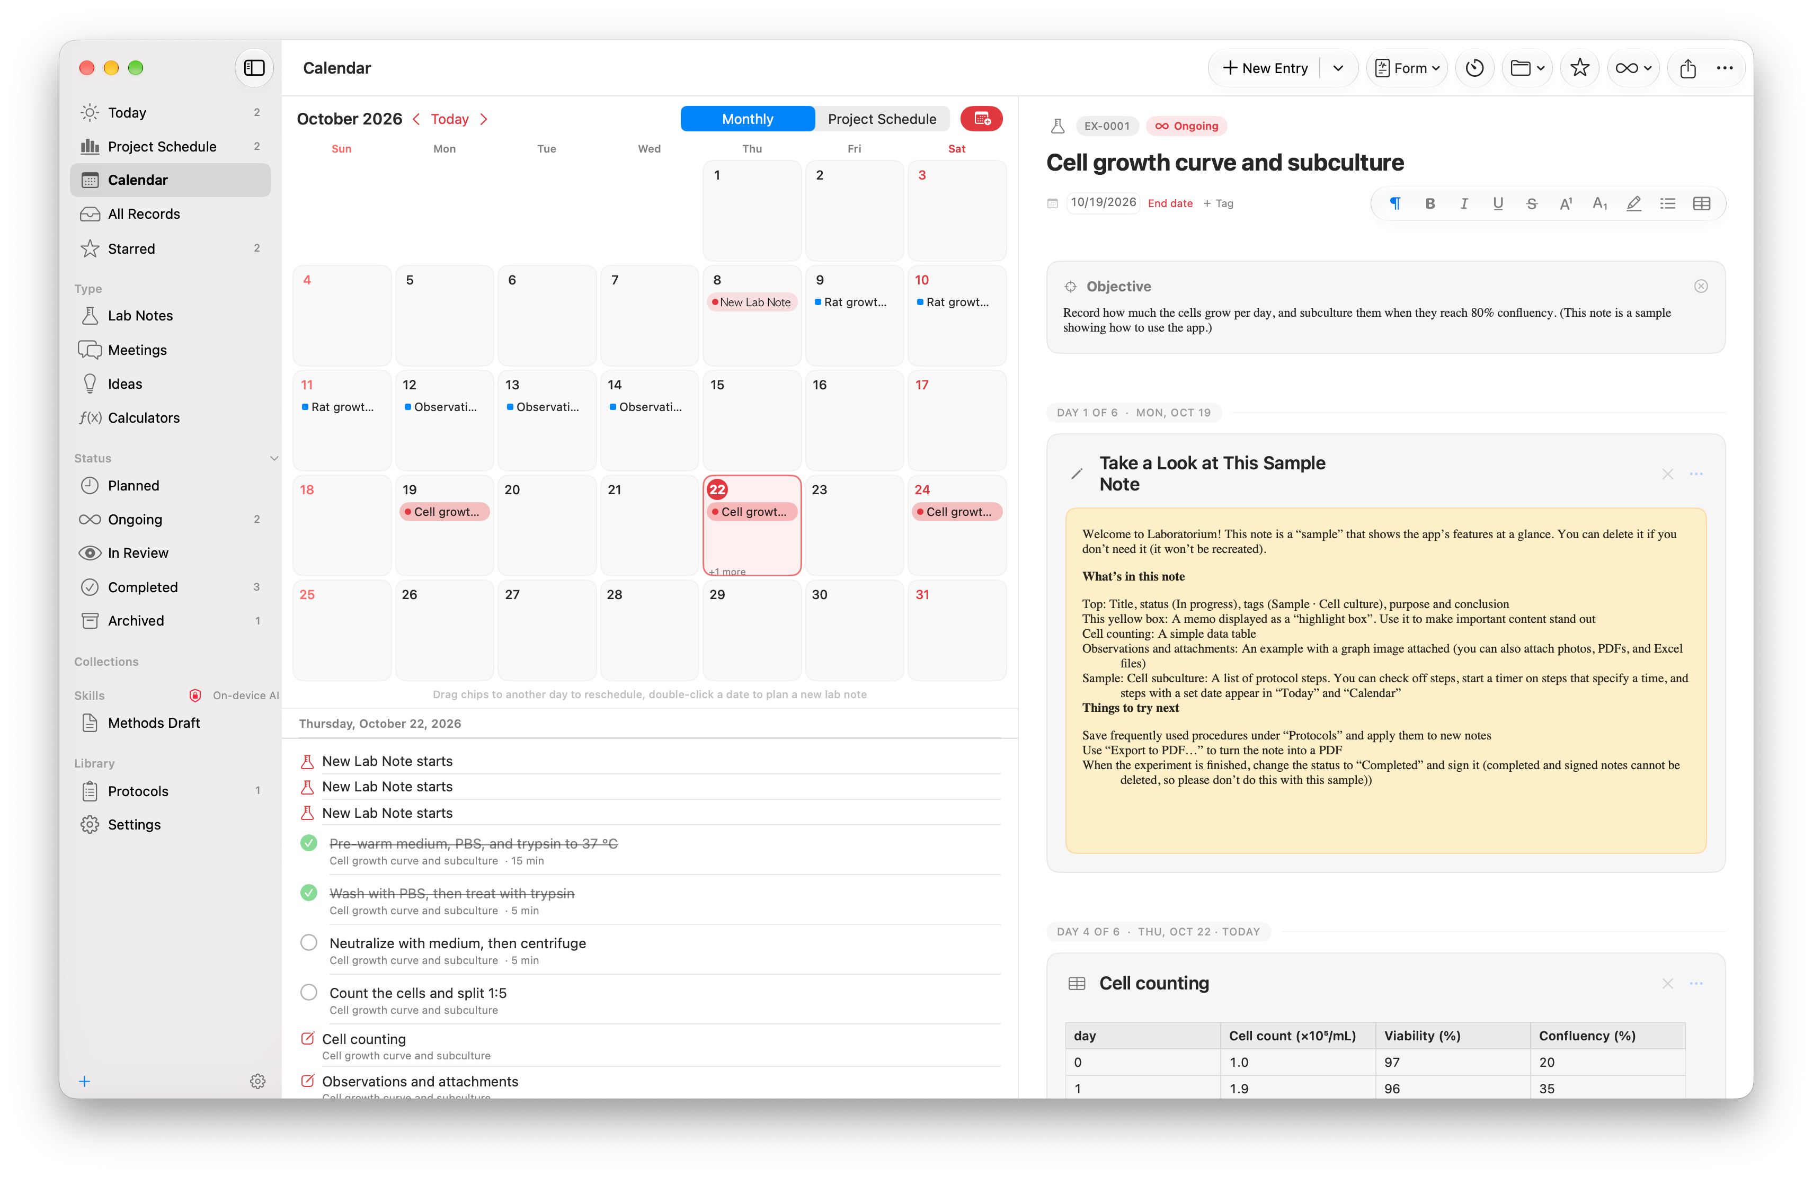The image size is (1813, 1177).
Task: Go to next month with the forward chevron
Action: 484,119
